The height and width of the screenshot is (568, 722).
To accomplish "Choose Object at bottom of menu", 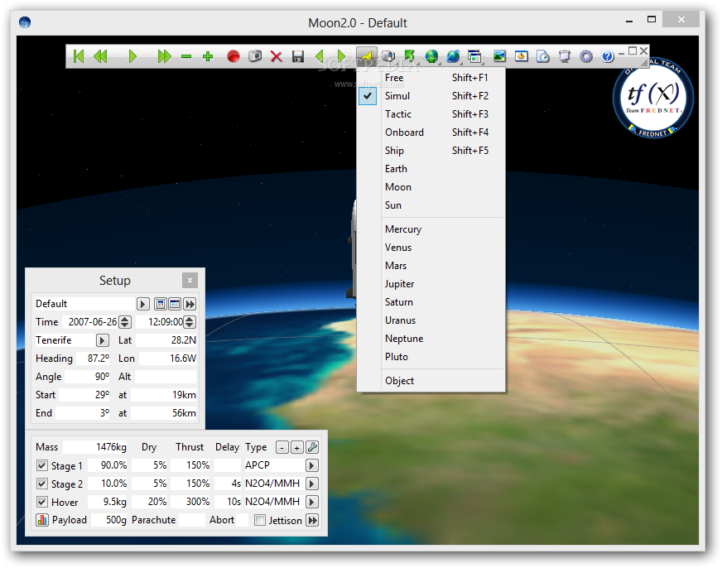I will tap(431, 381).
